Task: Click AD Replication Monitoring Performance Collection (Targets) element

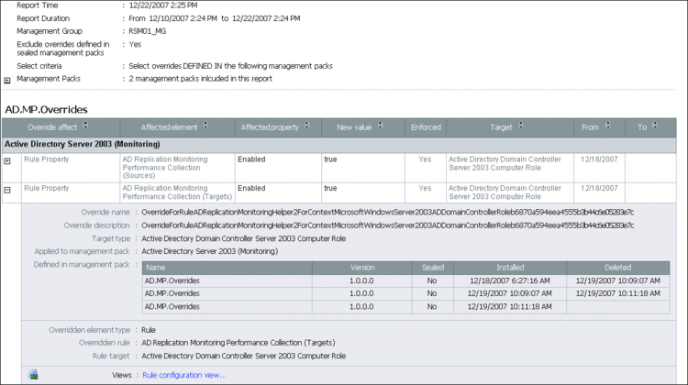Action: pos(175,192)
